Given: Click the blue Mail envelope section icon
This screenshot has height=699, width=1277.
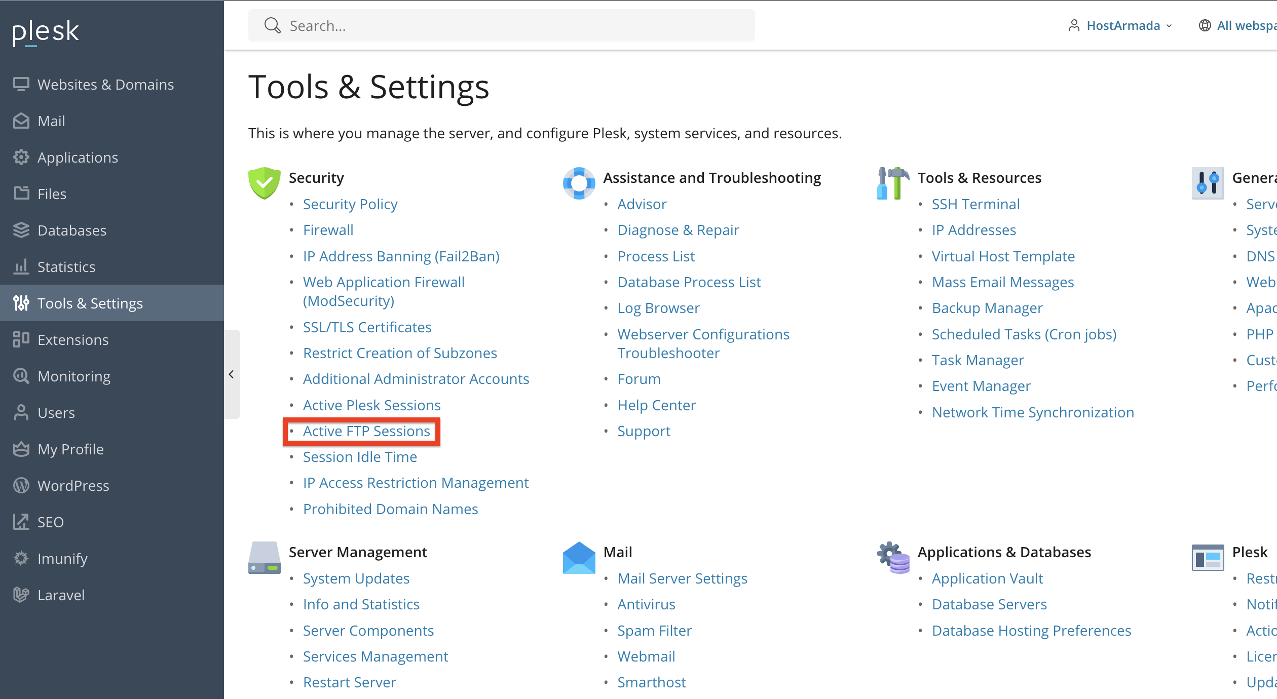Looking at the screenshot, I should 579,557.
